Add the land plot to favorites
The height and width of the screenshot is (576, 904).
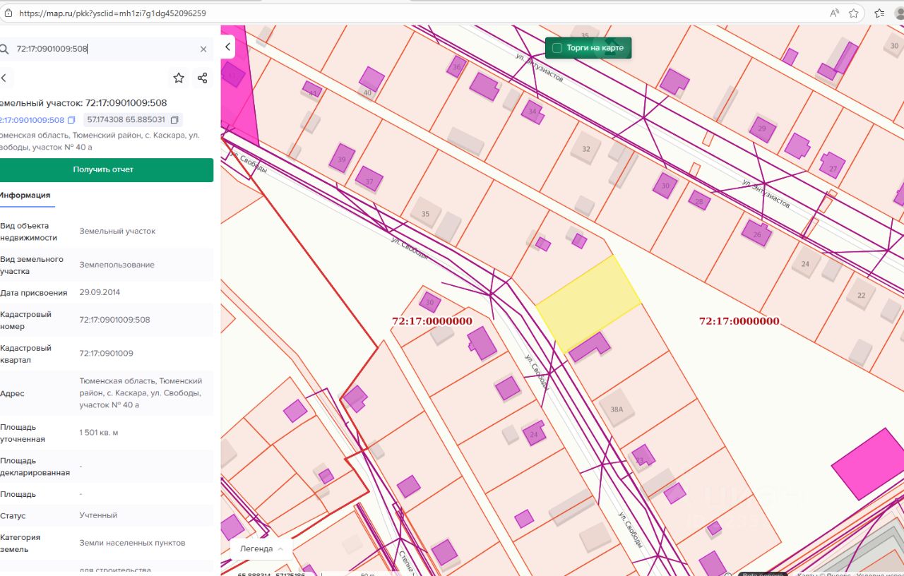coord(179,78)
